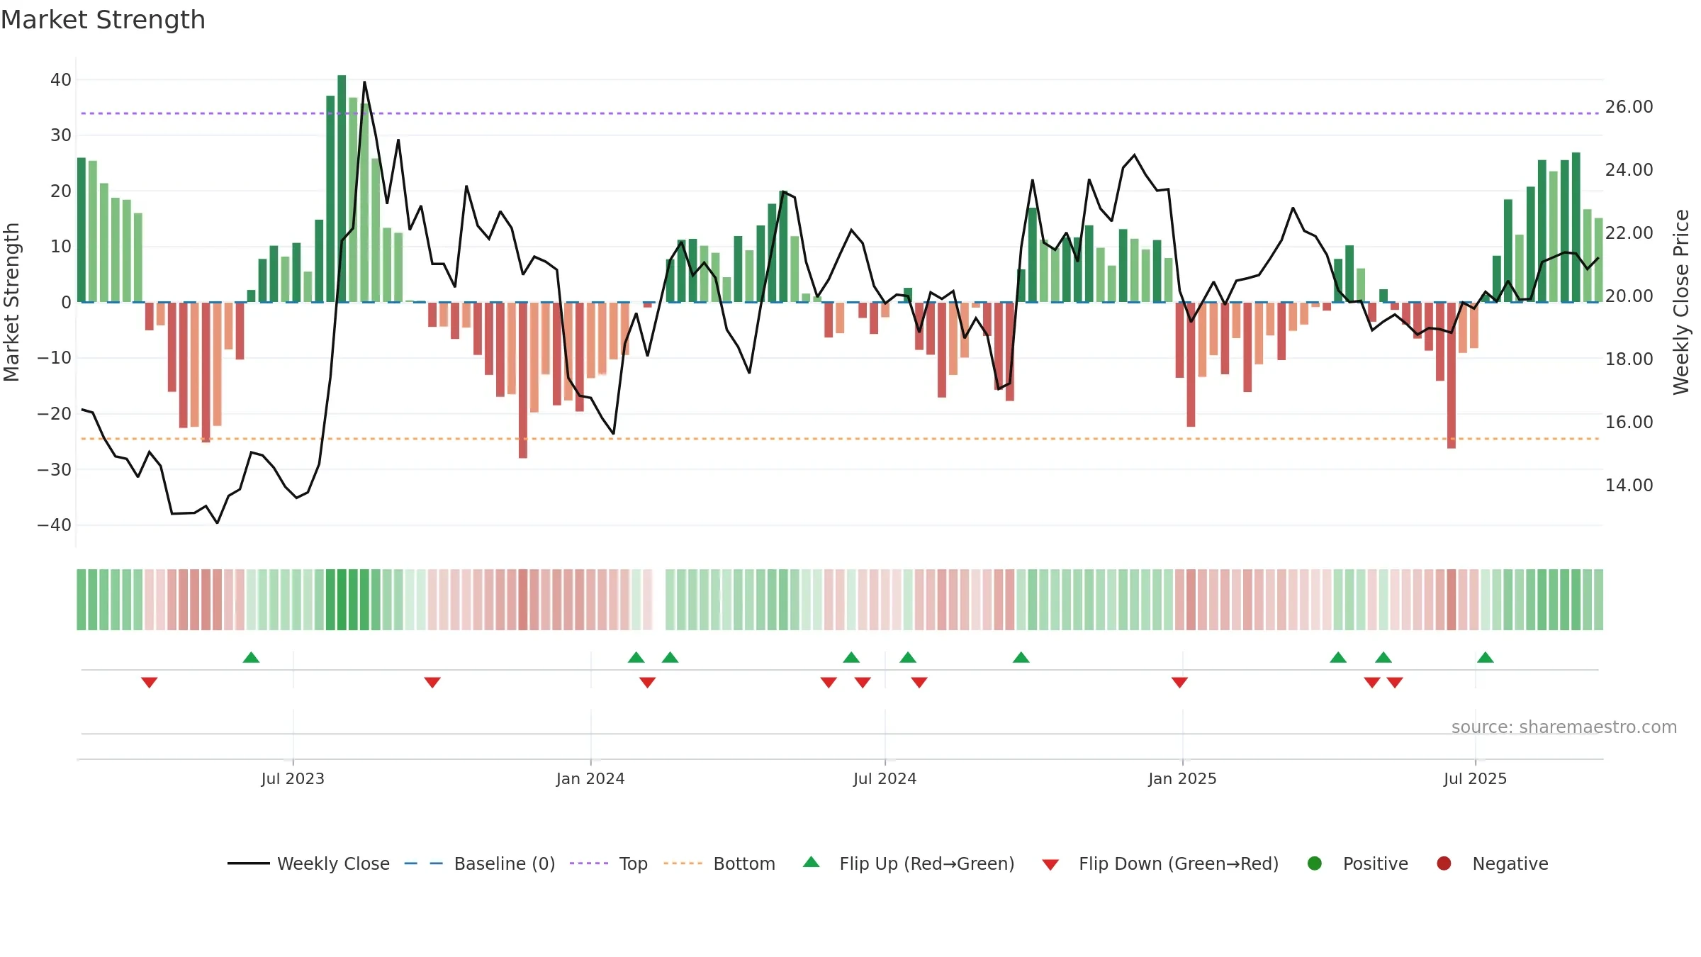Click the green Positive dot in legend
This screenshot has width=1701, height=957.
click(1315, 863)
